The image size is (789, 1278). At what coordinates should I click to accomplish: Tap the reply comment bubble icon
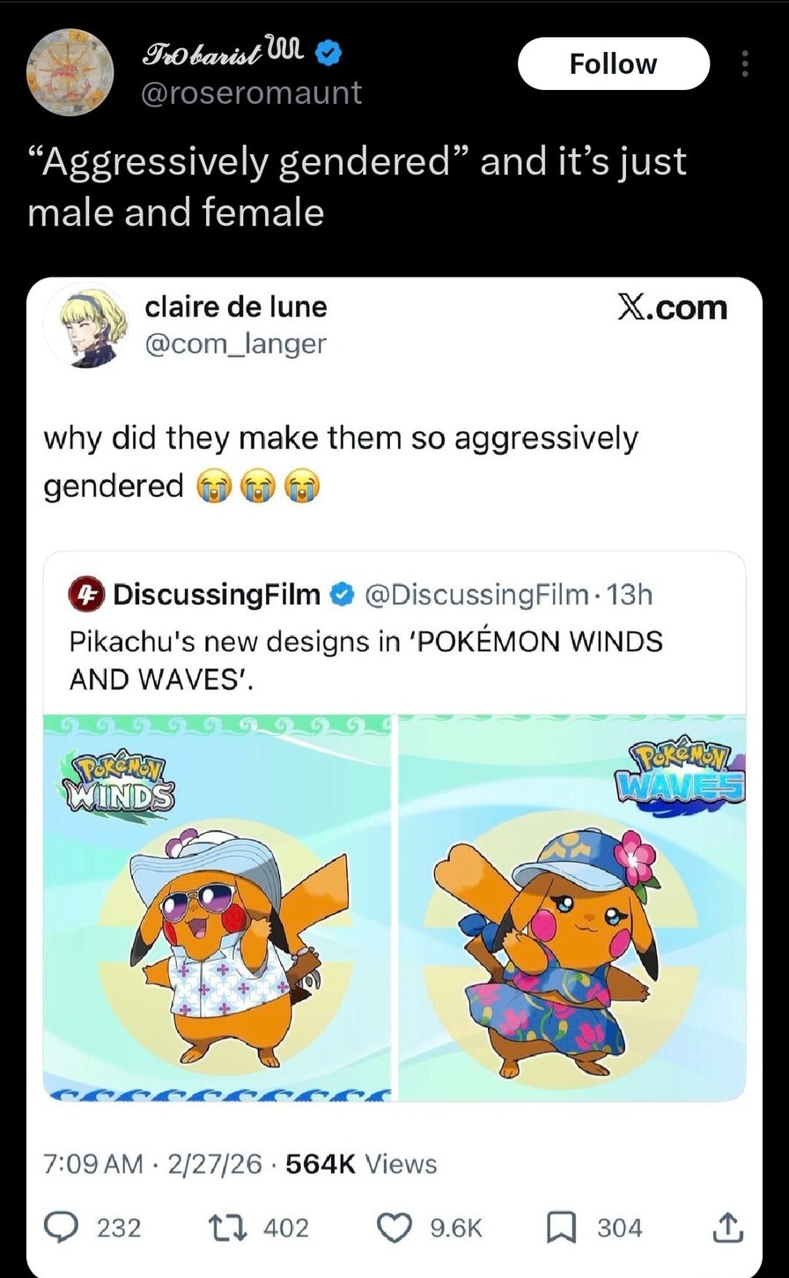tap(63, 1228)
